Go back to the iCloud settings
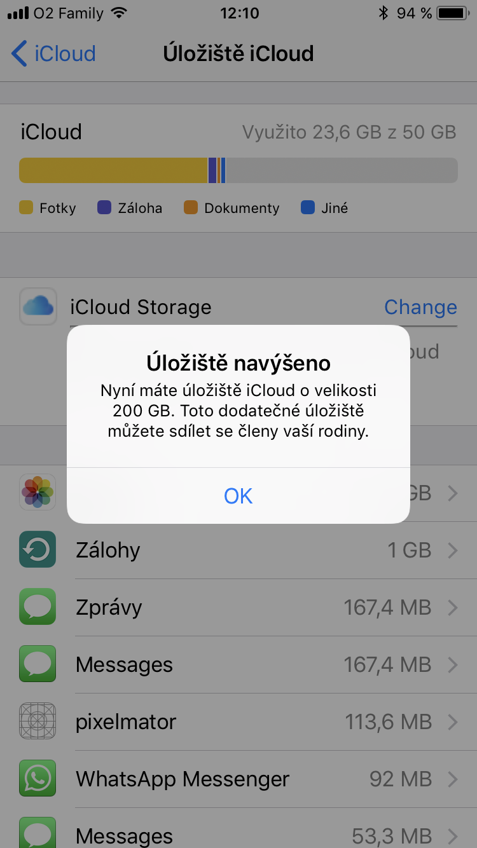Screen dimensions: 477x848 click(54, 53)
